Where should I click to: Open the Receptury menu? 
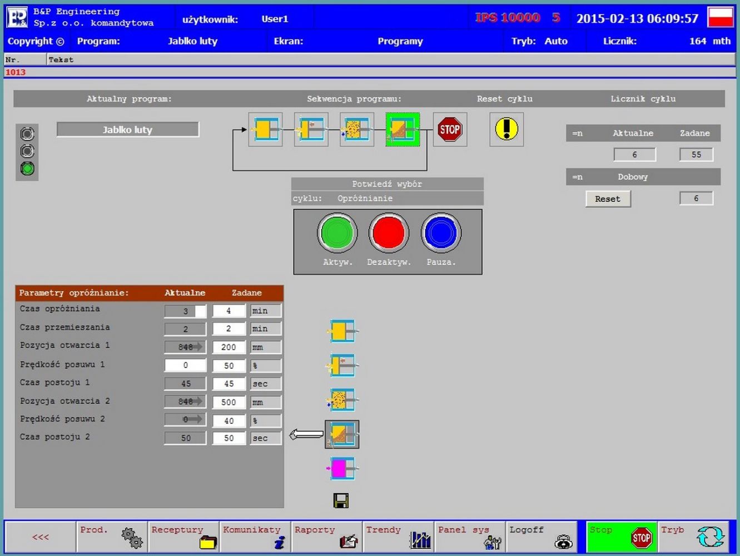tap(184, 537)
